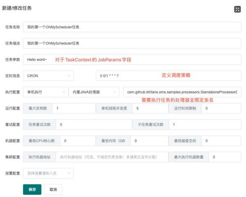This screenshot has width=246, height=197.
Task: Click the 定时信息 label
Action: tap(13, 76)
